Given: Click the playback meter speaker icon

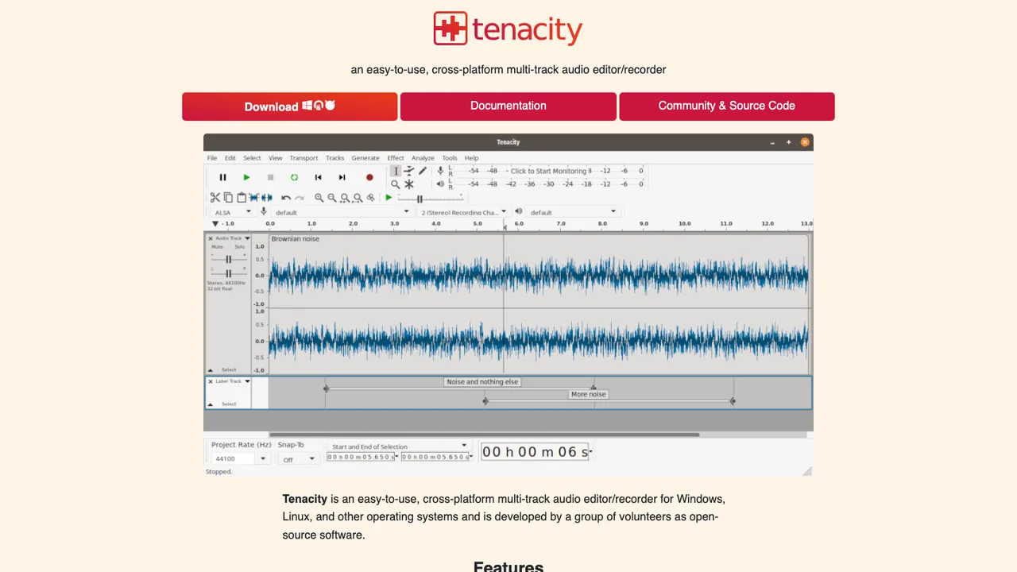Looking at the screenshot, I should pos(440,184).
